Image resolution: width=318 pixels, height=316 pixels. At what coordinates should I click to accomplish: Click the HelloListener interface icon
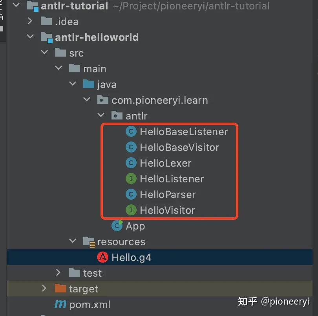[x=131, y=179]
